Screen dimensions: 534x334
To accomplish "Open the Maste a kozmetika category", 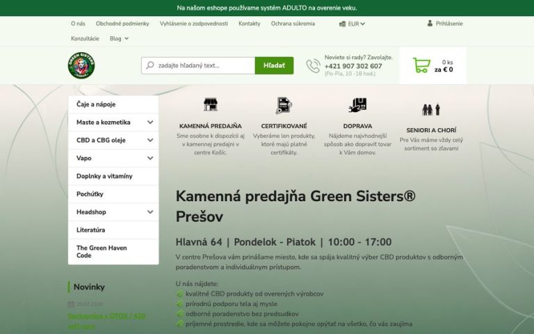I will click(103, 122).
